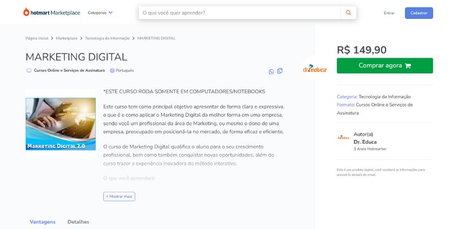
Task: Click the MARKETING DIGITAL page heading
Action: tap(76, 57)
